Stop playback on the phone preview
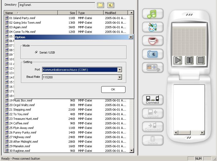Image resolution: width=217 pixels, height=161 pixels. [x=201, y=60]
